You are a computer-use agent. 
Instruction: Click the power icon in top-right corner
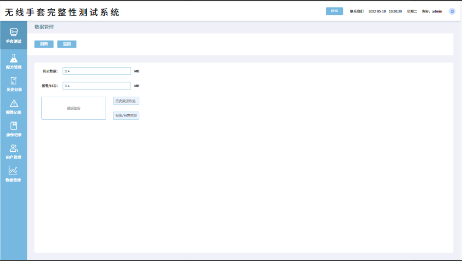click(452, 11)
